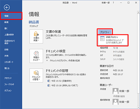This screenshot has height=109, width=140.
Task: Click コメントの追加 field
Action: tap(118, 59)
